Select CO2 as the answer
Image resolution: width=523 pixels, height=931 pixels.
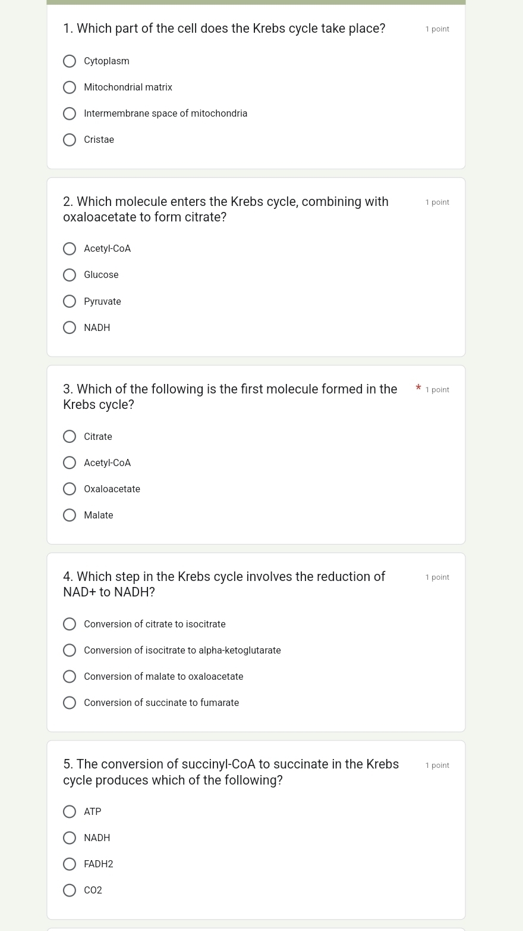click(x=70, y=891)
